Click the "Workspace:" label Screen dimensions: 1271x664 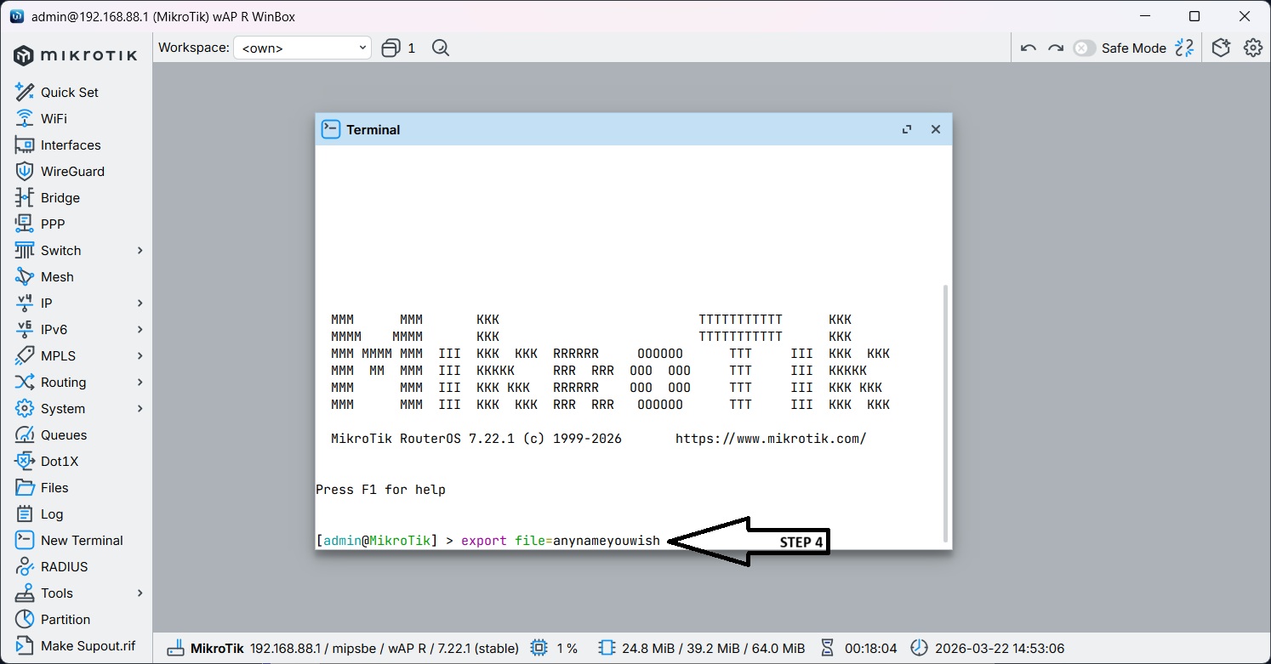tap(194, 48)
